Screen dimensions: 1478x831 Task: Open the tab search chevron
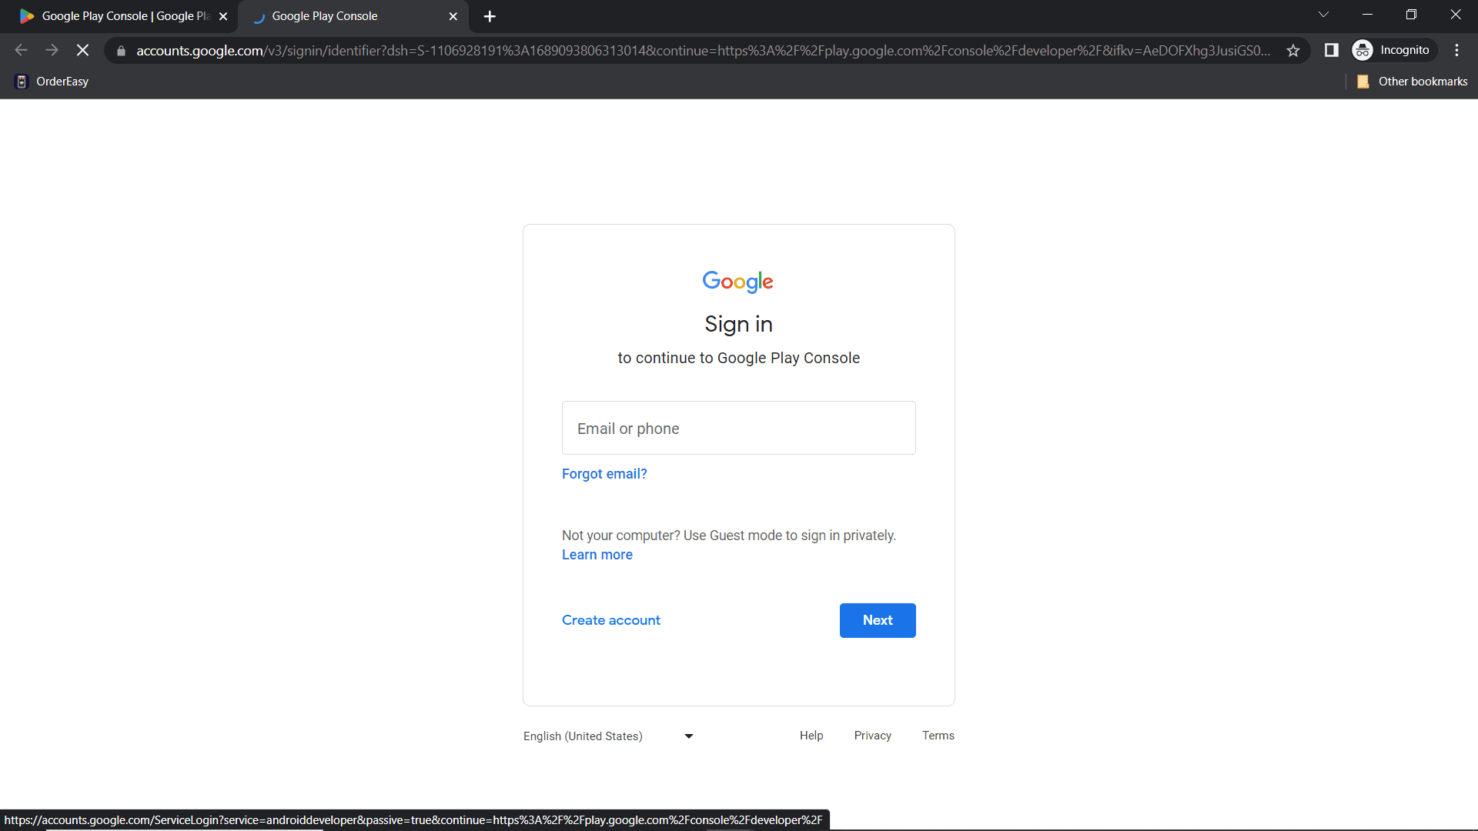click(x=1323, y=15)
